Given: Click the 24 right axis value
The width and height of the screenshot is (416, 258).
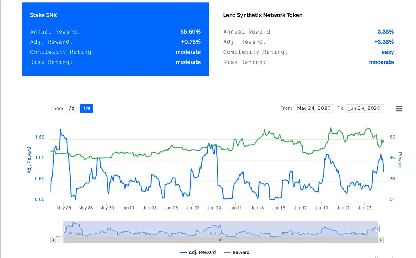Looking at the screenshot, I should click(393, 200).
